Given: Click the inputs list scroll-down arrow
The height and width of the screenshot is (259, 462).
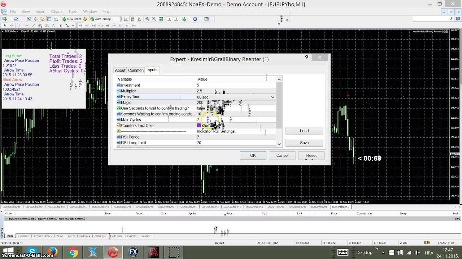Looking at the screenshot, I should (279, 144).
